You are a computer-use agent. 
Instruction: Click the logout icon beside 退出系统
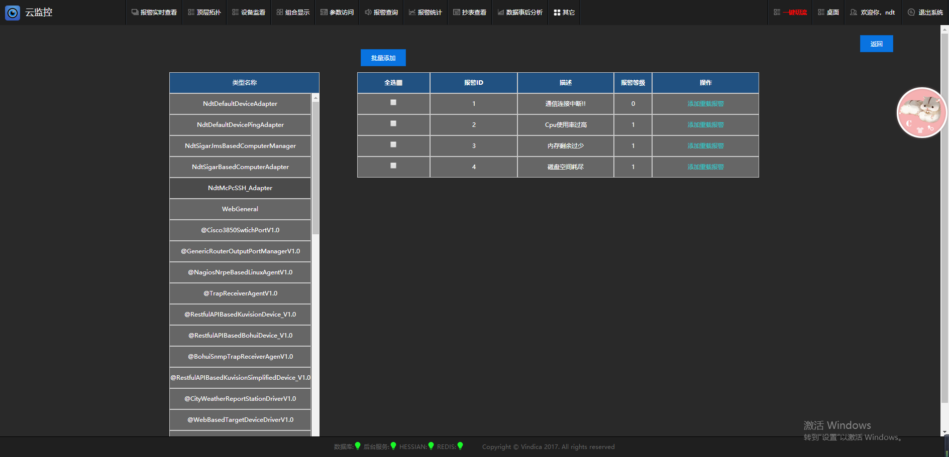911,13
